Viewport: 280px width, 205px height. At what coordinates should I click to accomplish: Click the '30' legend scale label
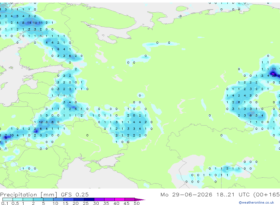[96, 203]
